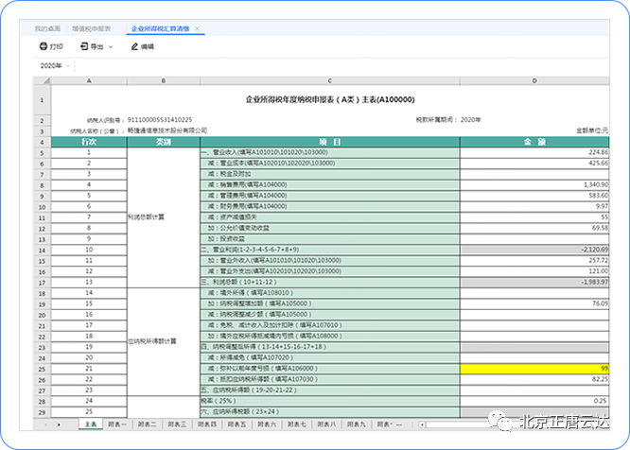Click the 编辑 pencil icon
This screenshot has height=450, width=630.
(134, 46)
